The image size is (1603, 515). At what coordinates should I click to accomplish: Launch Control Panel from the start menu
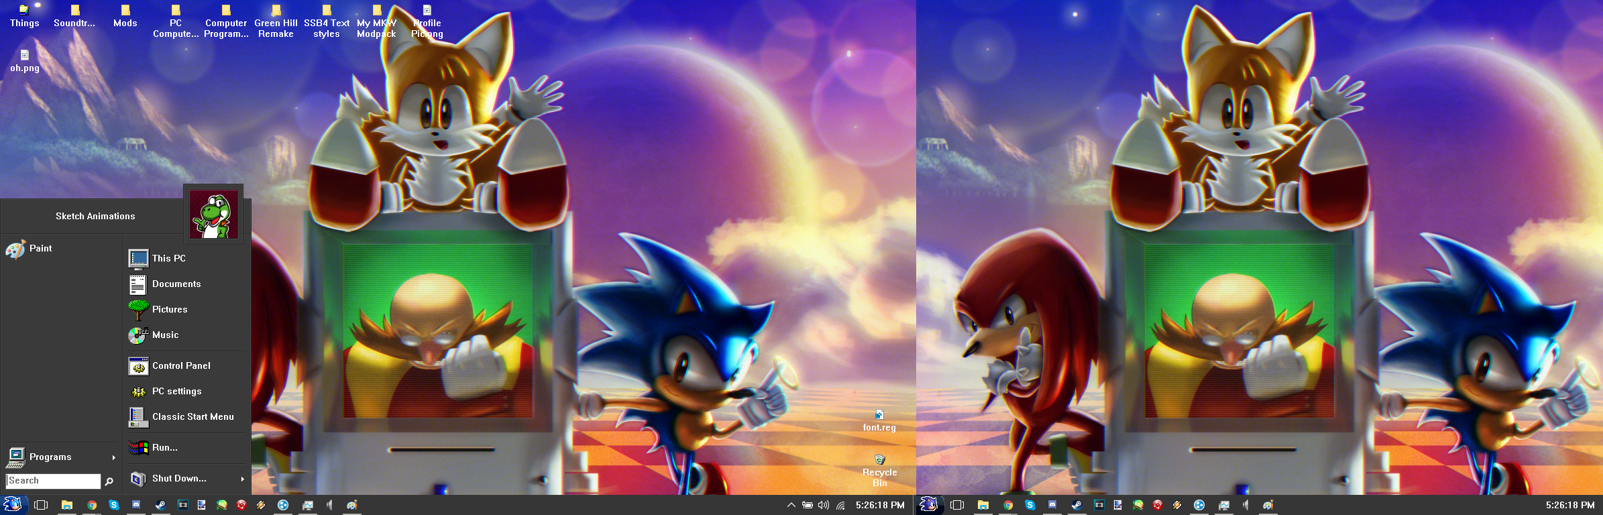point(180,366)
